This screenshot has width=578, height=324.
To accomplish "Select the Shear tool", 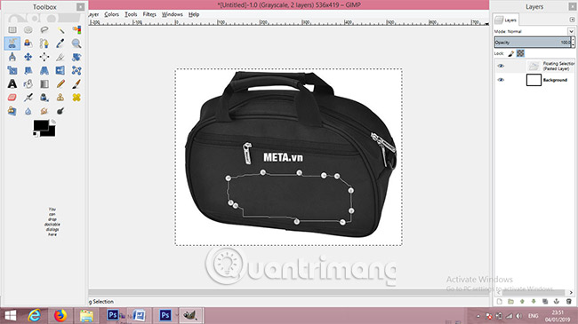I will click(x=28, y=70).
